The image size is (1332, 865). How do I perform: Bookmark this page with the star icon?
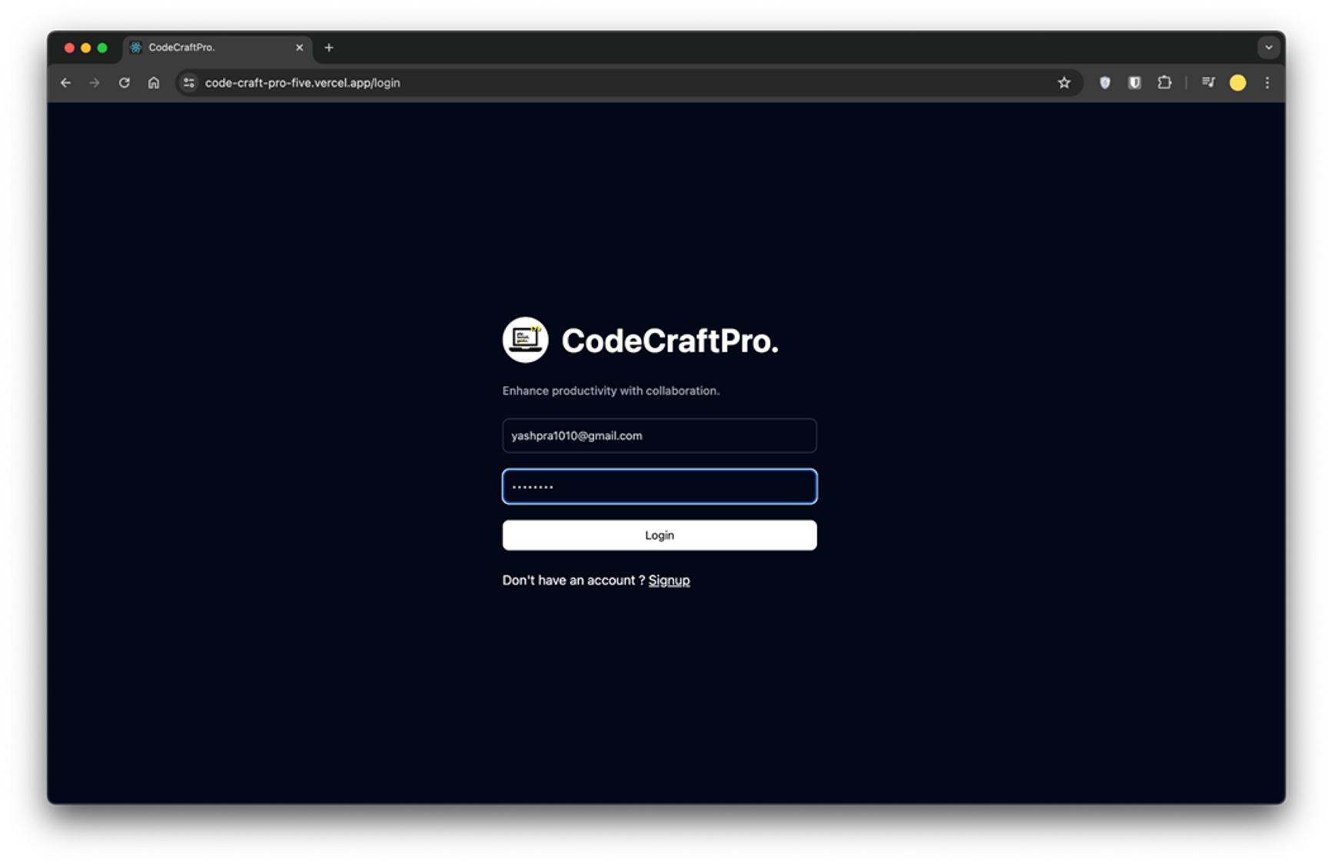[1064, 83]
